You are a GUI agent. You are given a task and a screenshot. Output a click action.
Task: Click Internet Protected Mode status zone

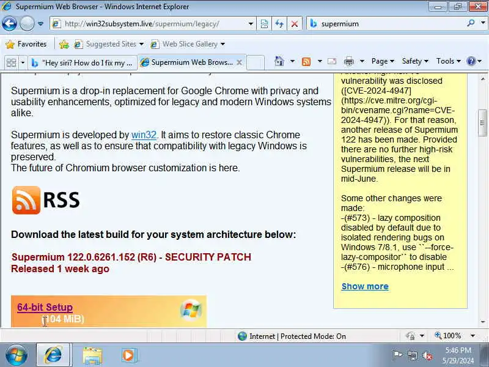pos(292,336)
